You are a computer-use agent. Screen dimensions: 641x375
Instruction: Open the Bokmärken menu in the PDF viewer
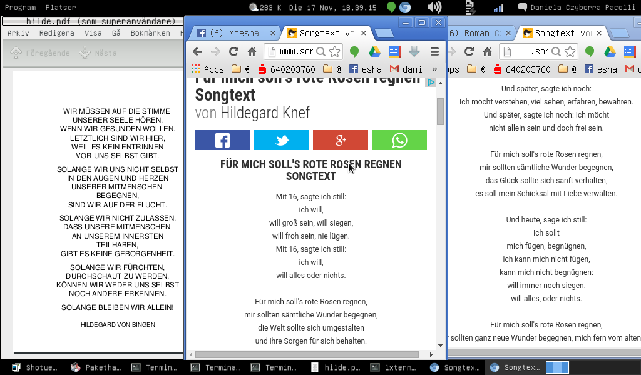tap(150, 33)
